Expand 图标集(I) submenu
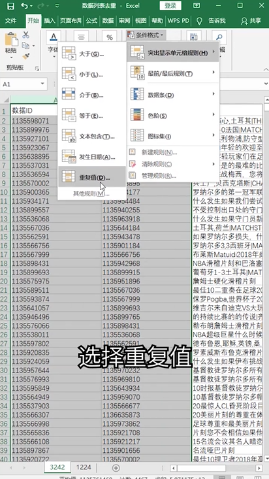The height and width of the screenshot is (479, 269). click(x=173, y=136)
